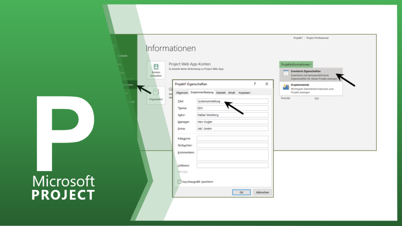Click the Thema field containing EDV
Viewport: 402px width, 226px height.
click(232, 108)
